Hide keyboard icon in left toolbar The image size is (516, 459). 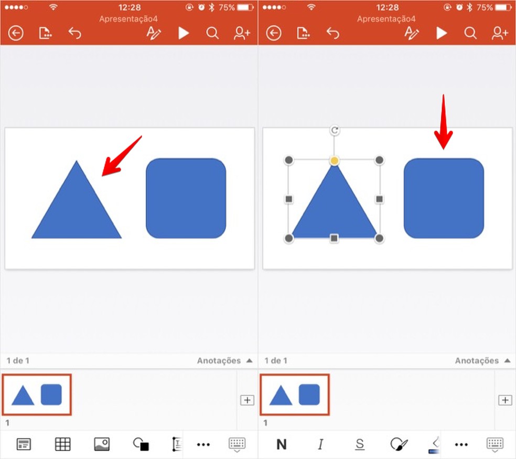point(237,444)
